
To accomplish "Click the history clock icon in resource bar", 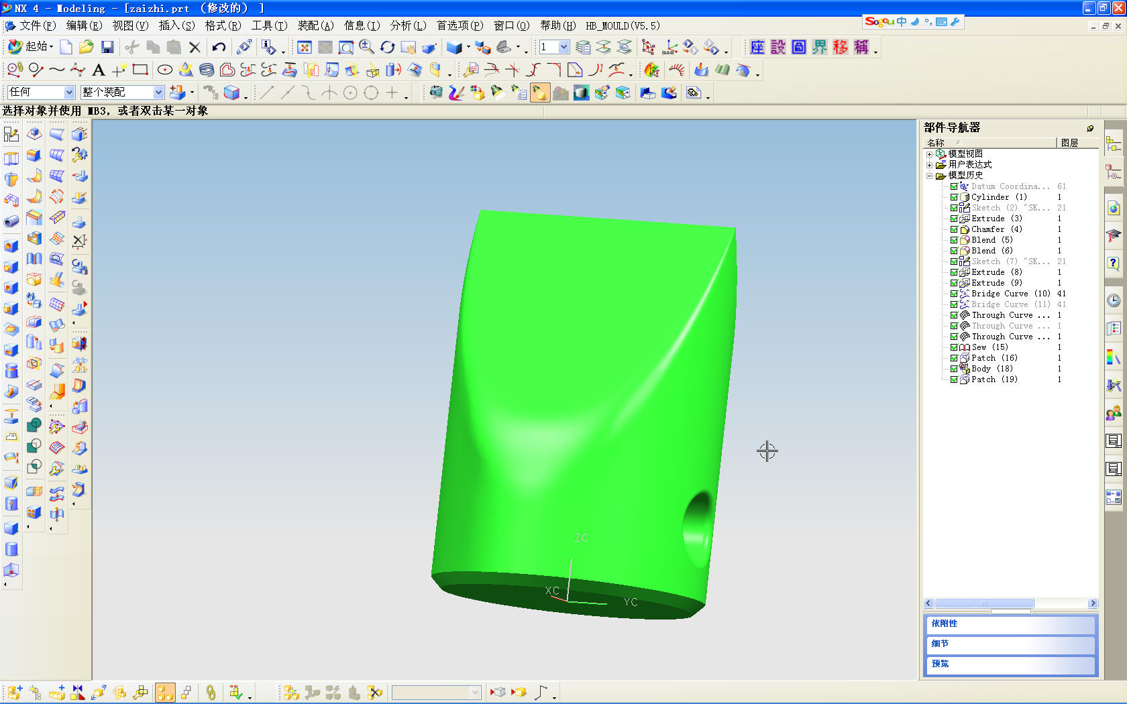I will [x=1114, y=300].
